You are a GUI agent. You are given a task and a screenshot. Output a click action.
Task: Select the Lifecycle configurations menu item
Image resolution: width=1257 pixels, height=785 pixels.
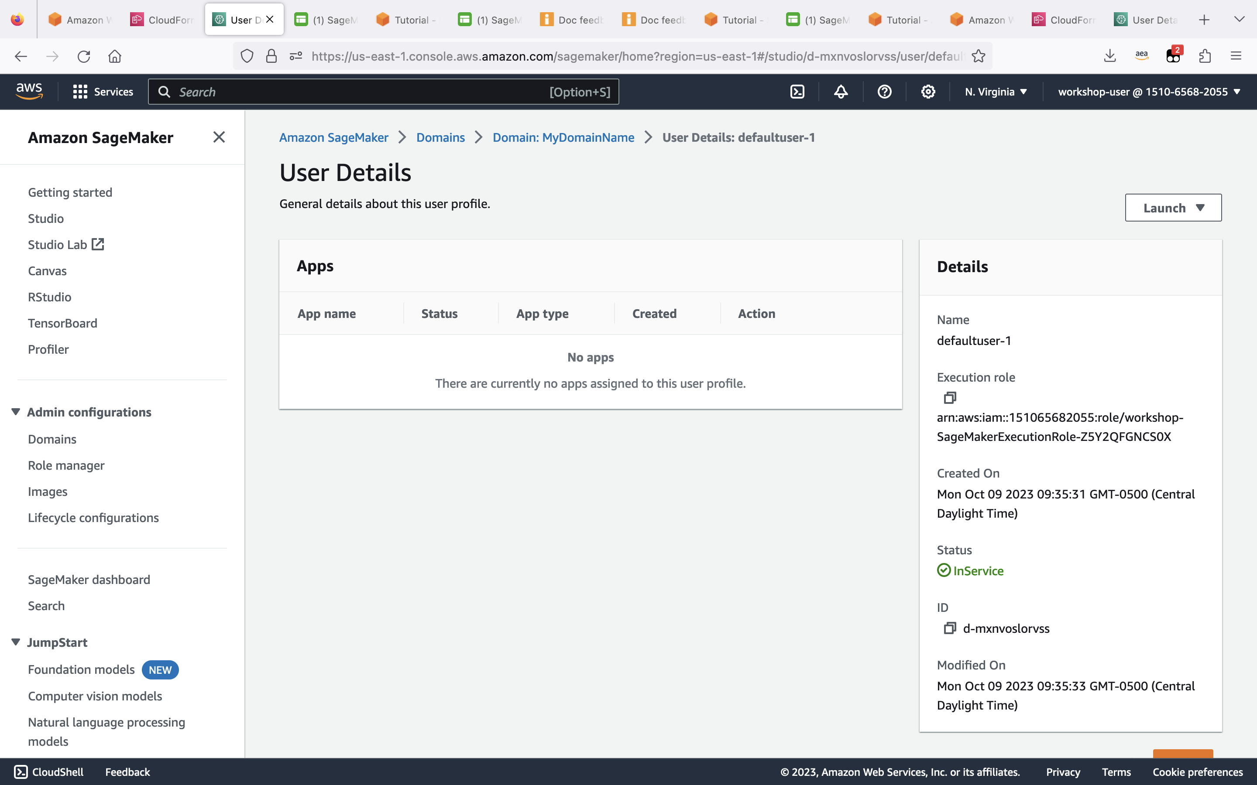point(93,517)
